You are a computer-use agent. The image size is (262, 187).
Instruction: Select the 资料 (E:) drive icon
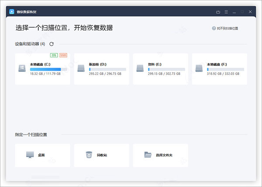(140, 69)
